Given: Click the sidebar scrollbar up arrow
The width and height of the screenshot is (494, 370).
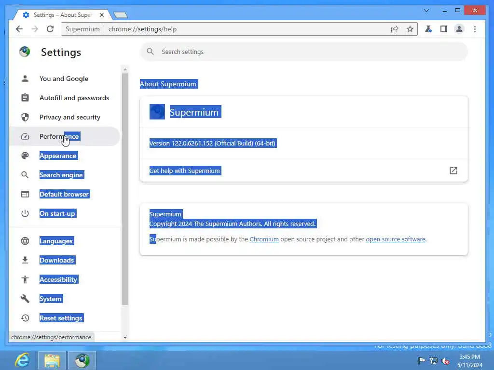Looking at the screenshot, I should click(x=125, y=69).
